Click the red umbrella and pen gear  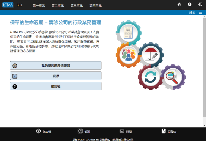(151, 55)
